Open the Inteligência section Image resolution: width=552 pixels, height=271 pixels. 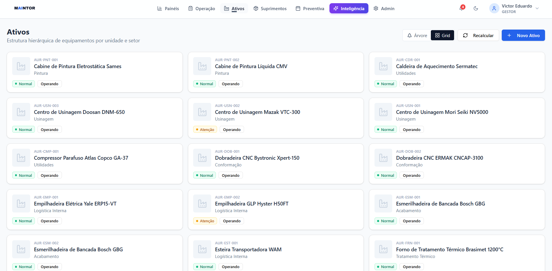tap(349, 8)
